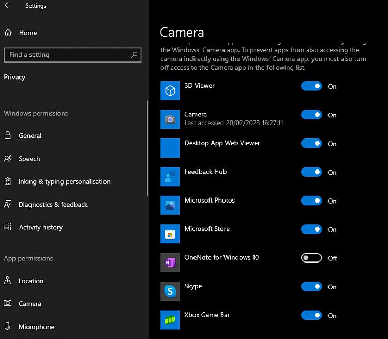Click the 3D Viewer cube icon
388x339 pixels.
pos(170,90)
